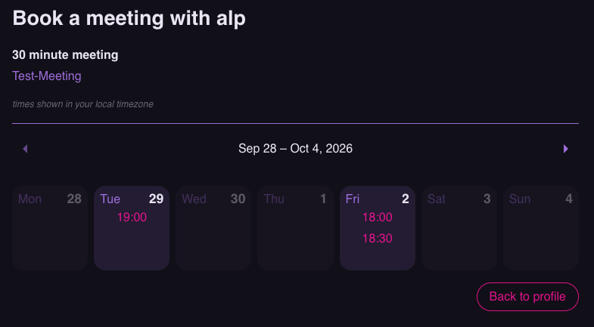Click the Sat 3 day card

(x=459, y=228)
